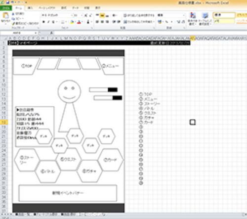Switch to the Home ribbon tab
This screenshot has height=219, width=247.
(x=18, y=8)
